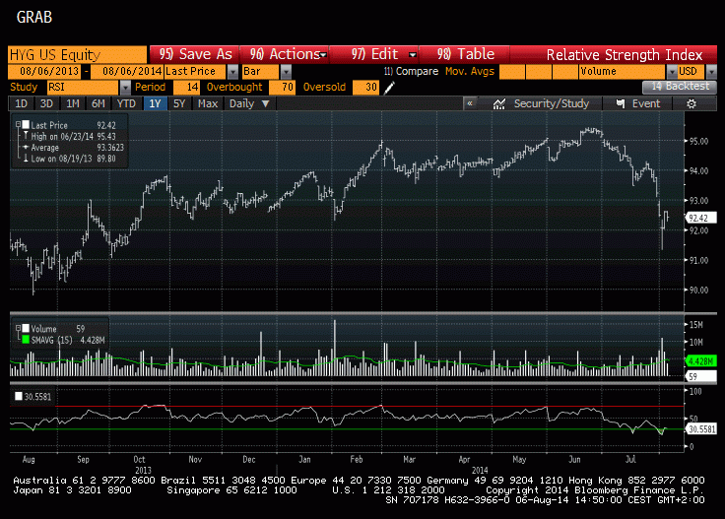Viewport: 725px width, 519px height.
Task: Click the Oversold 30 input field
Action: tap(365, 88)
